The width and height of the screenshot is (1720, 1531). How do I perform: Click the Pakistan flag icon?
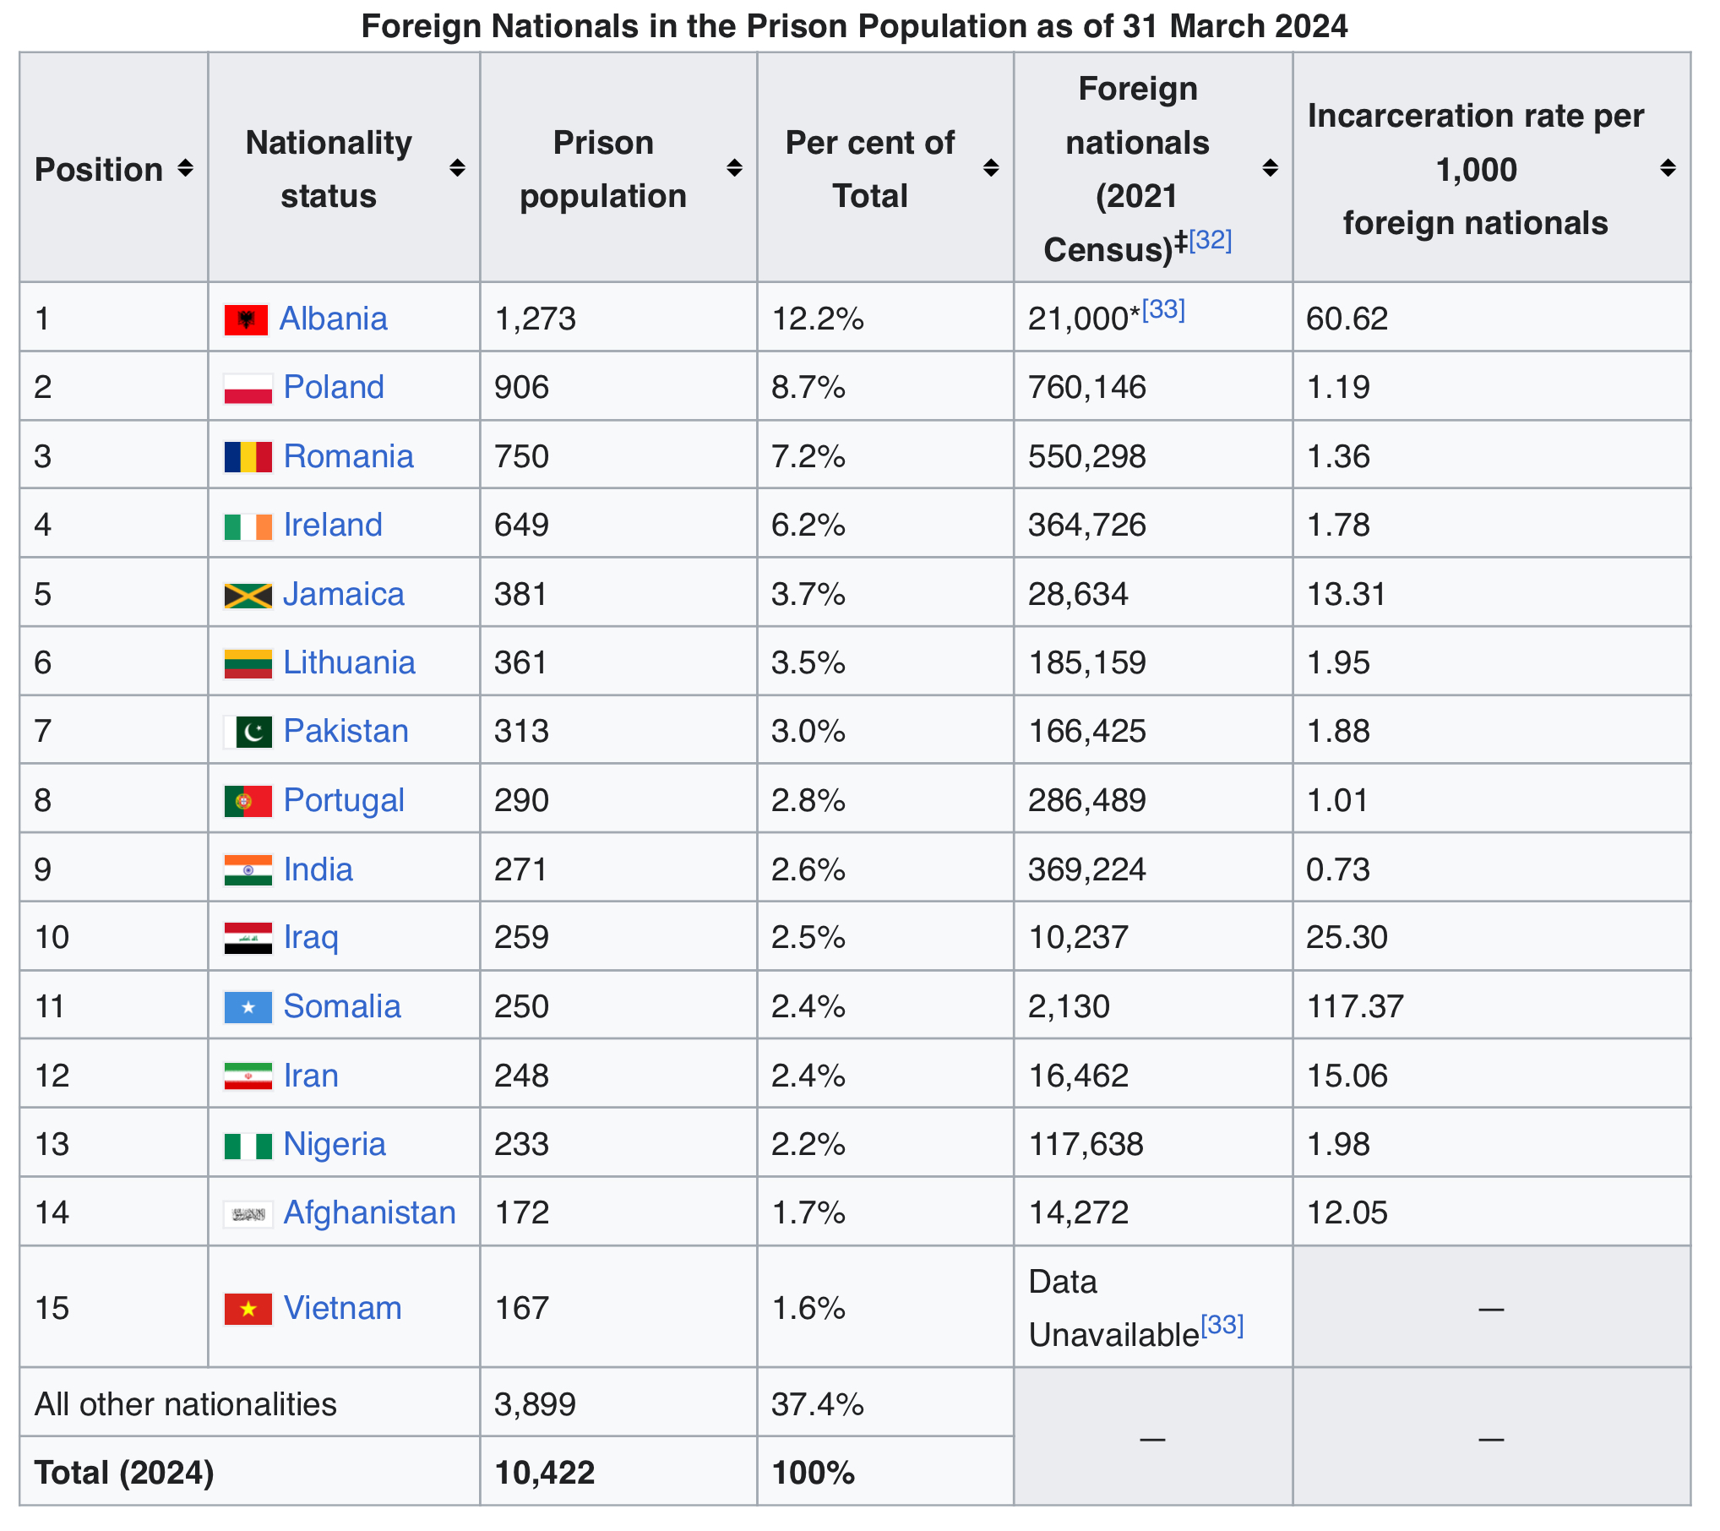click(x=248, y=733)
